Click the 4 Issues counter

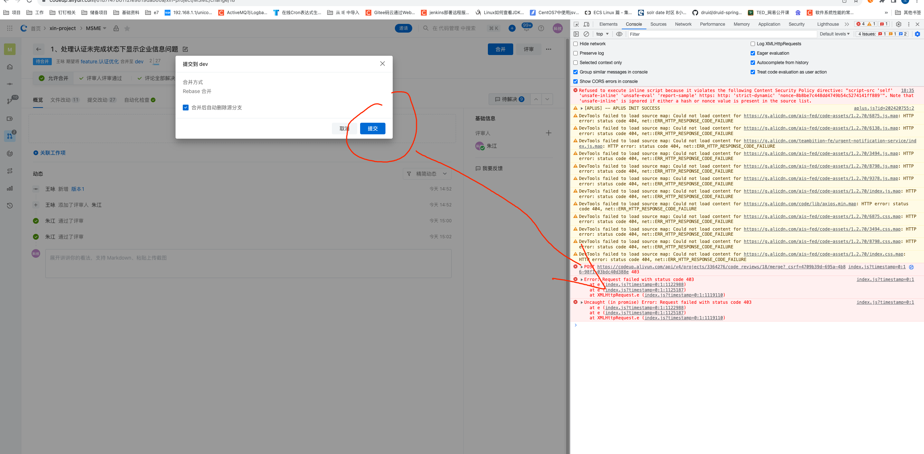tap(882, 34)
